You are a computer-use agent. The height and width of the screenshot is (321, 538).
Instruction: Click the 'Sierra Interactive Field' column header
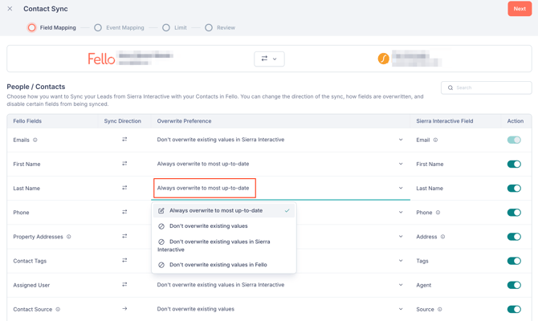445,121
